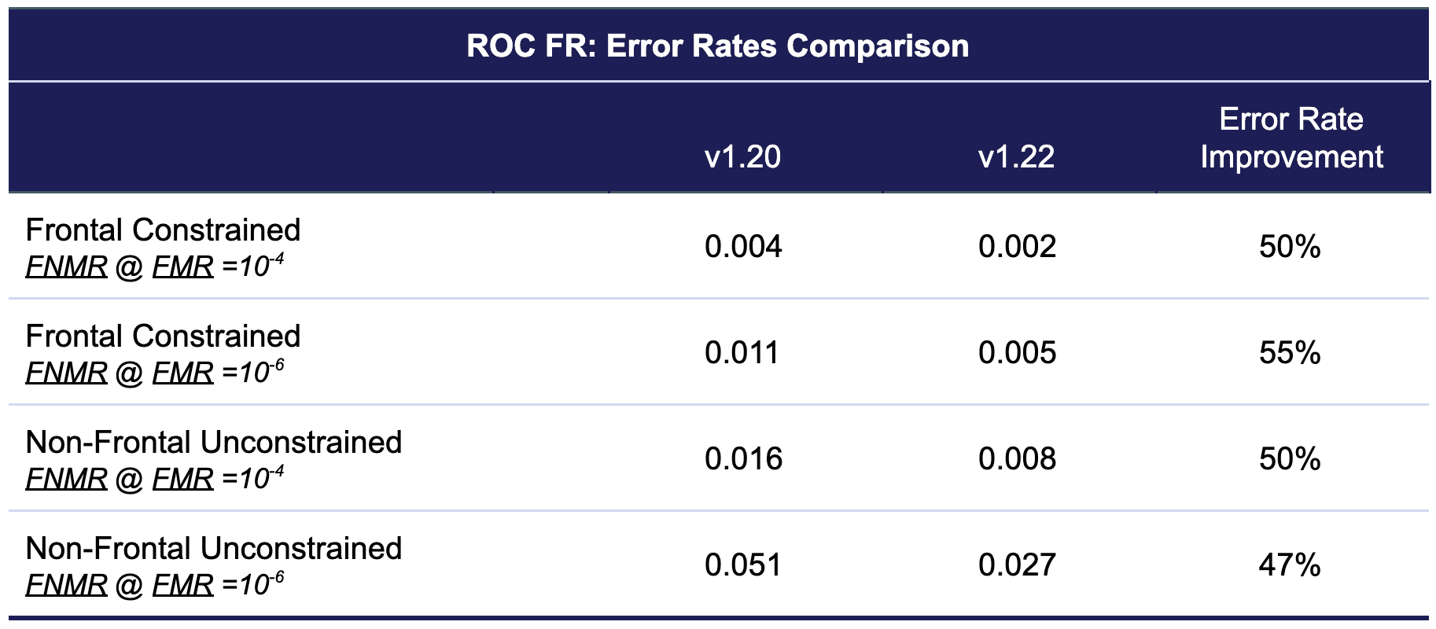Select the 0.016 value cell

point(743,458)
